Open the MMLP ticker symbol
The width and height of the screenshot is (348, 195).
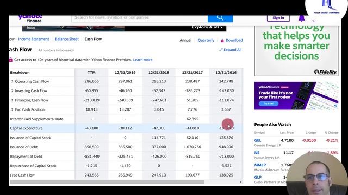260,165
